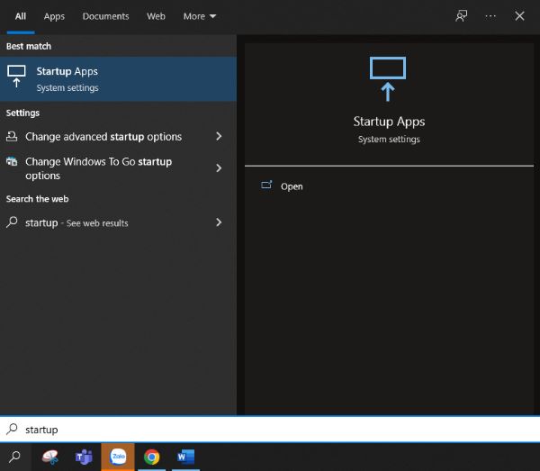Switch to the Documents tab
This screenshot has width=540, height=471.
(105, 16)
